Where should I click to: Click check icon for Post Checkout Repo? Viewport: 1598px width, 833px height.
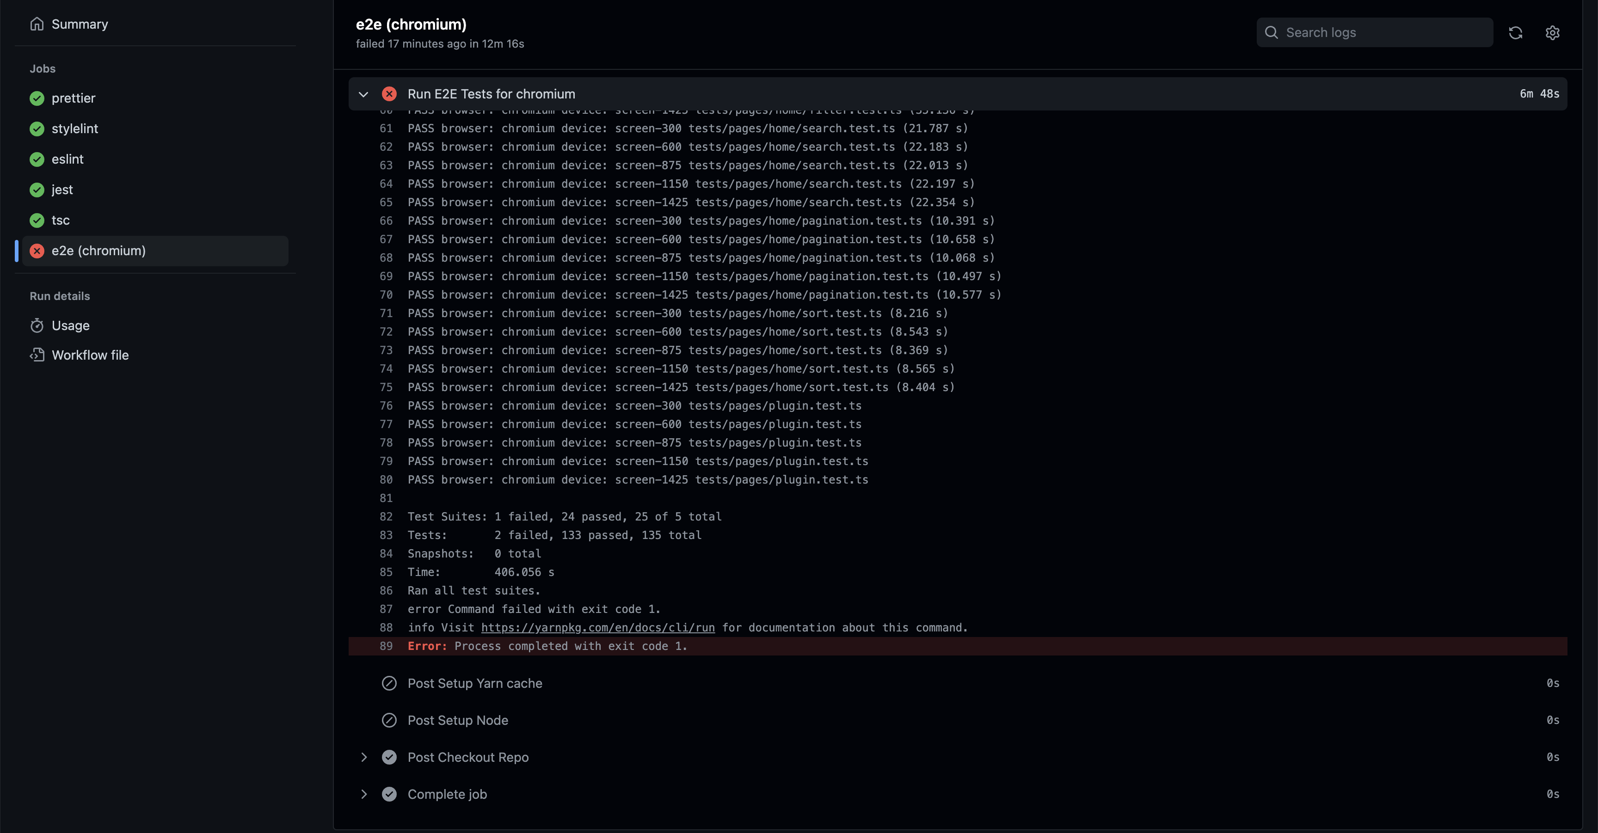click(389, 757)
